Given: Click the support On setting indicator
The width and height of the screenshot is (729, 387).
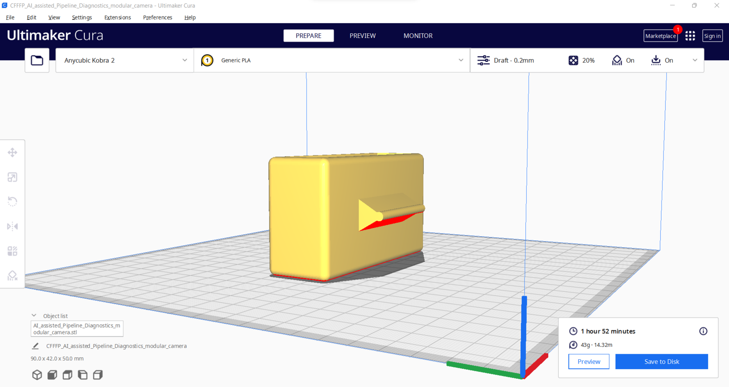Looking at the screenshot, I should pyautogui.click(x=623, y=60).
